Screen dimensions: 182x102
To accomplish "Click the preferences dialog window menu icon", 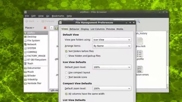I will [x=60, y=23].
